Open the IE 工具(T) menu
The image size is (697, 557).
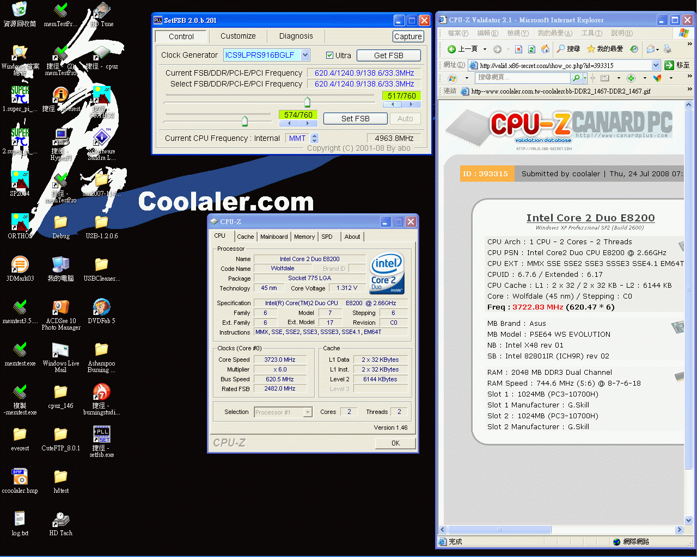[591, 33]
